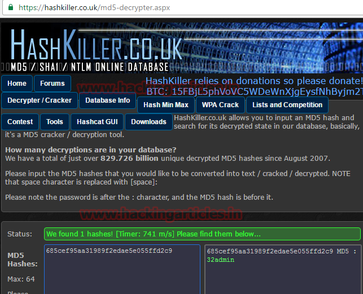
Task: Open the Contest page
Action: [20, 122]
